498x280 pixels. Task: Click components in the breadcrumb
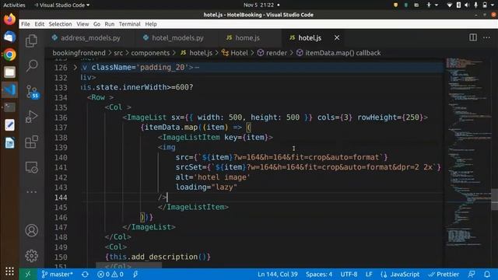(x=150, y=53)
